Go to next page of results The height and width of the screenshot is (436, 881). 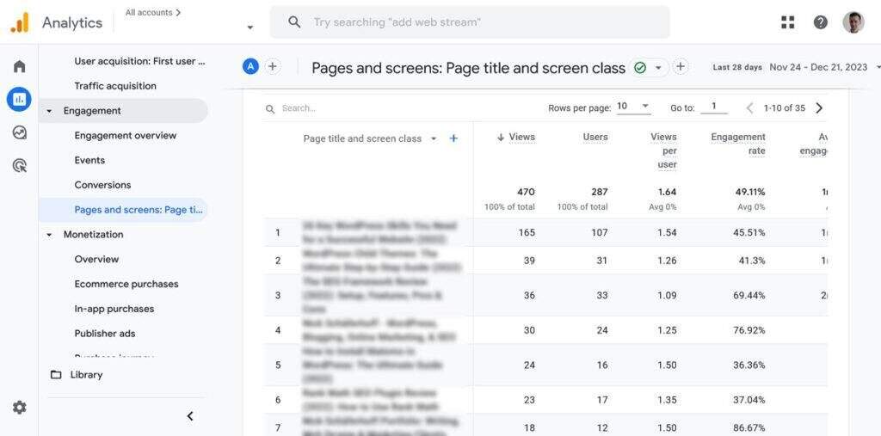tap(819, 108)
